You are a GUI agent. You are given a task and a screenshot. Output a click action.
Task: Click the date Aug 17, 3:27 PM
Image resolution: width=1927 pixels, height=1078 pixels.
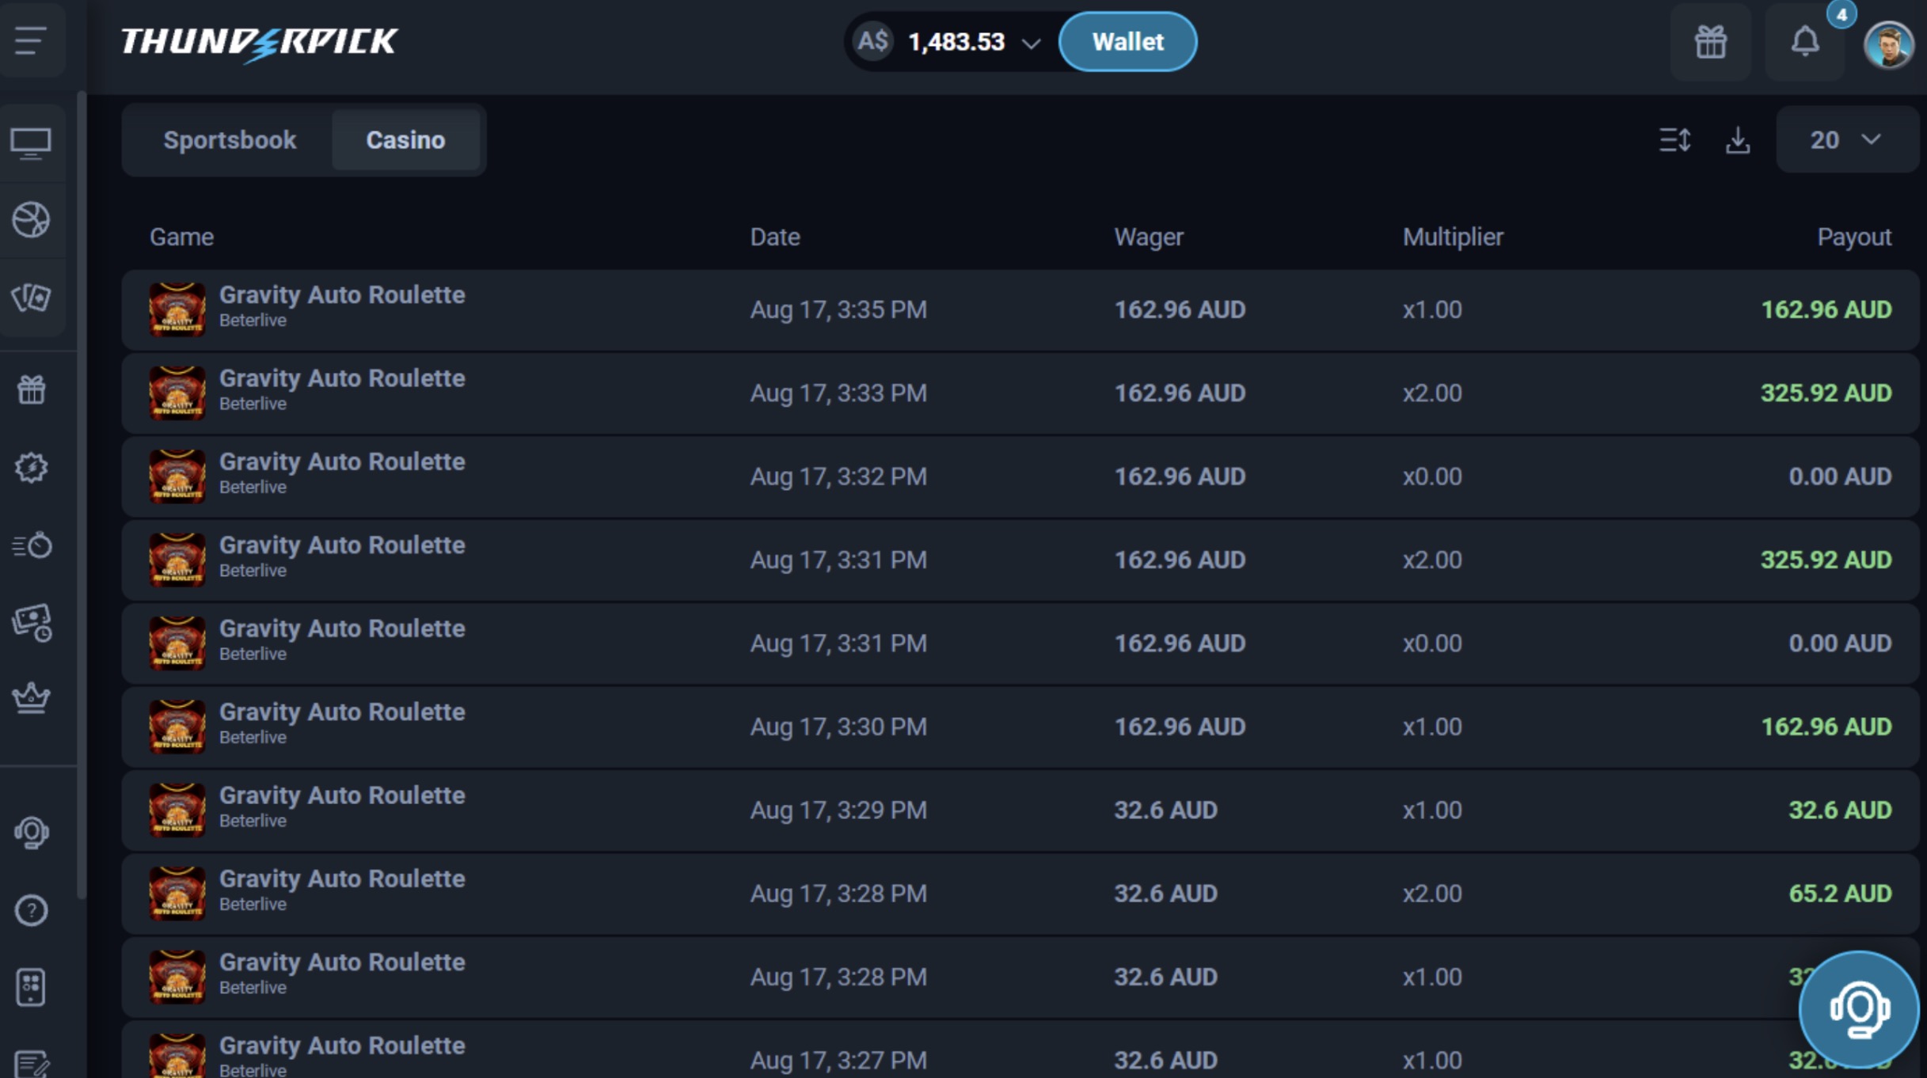point(838,1060)
